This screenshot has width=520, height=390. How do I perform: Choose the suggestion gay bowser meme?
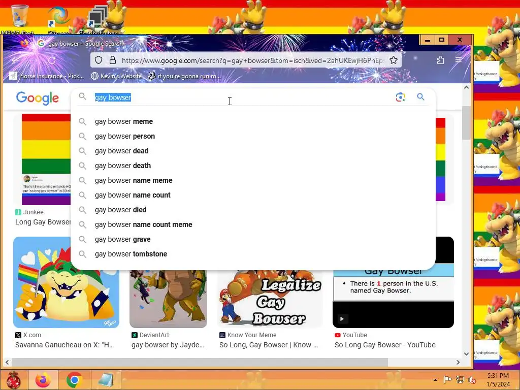(x=253, y=121)
